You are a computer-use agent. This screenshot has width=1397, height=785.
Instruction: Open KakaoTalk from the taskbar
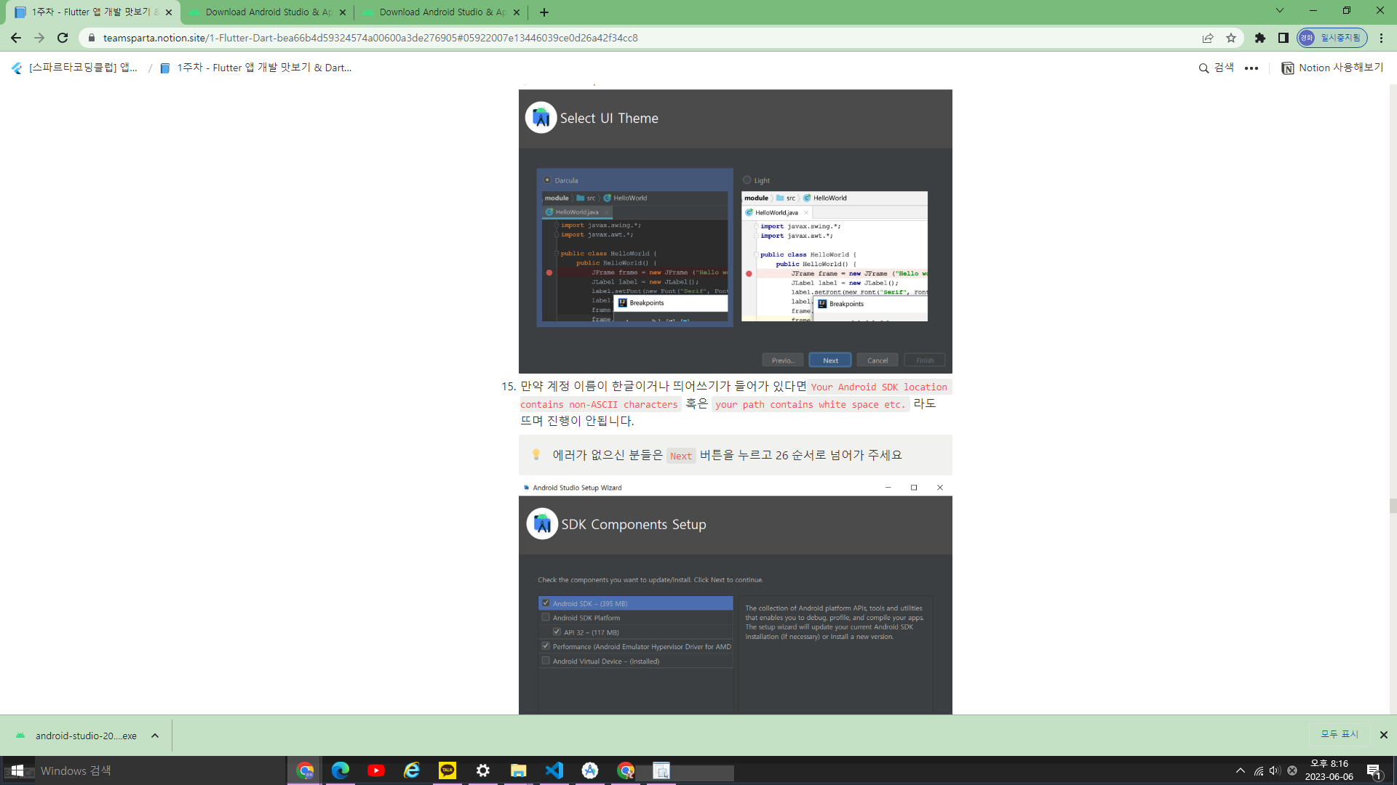447,770
